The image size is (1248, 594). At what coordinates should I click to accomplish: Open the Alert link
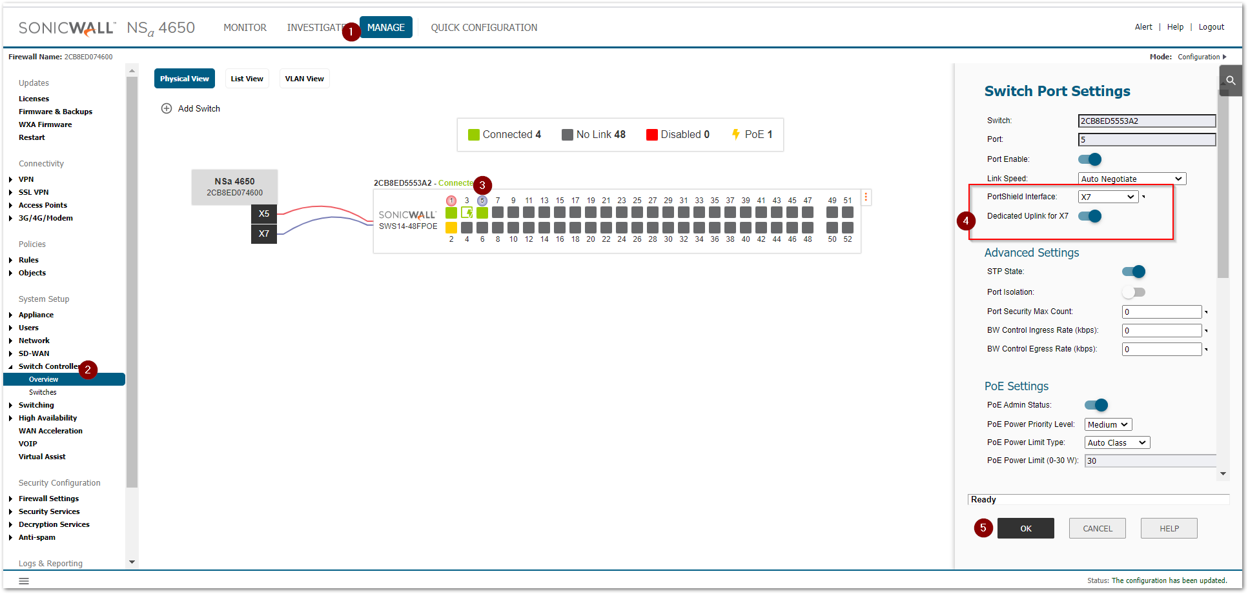coord(1143,27)
